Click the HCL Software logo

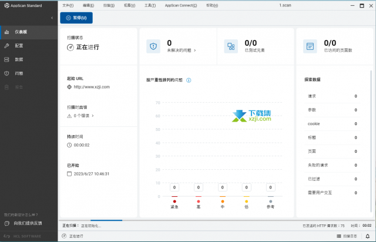pyautogui.click(x=22, y=236)
